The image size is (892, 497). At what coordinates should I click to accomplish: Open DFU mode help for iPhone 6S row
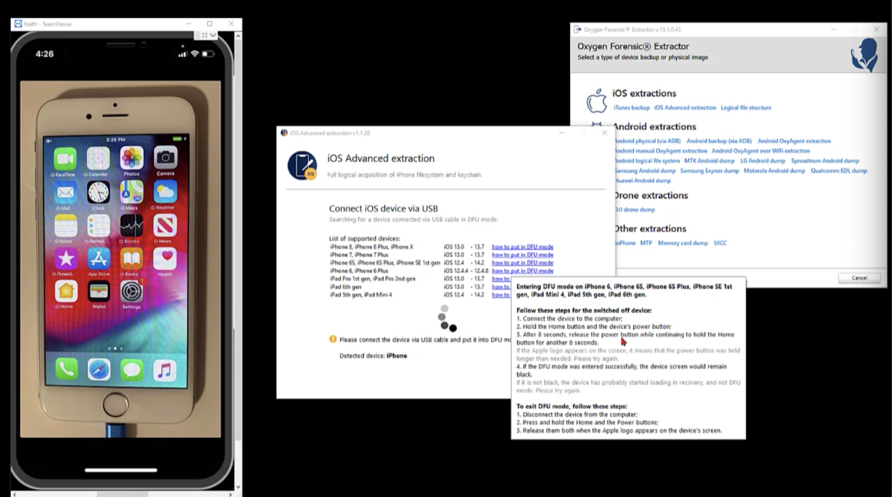[x=523, y=263]
